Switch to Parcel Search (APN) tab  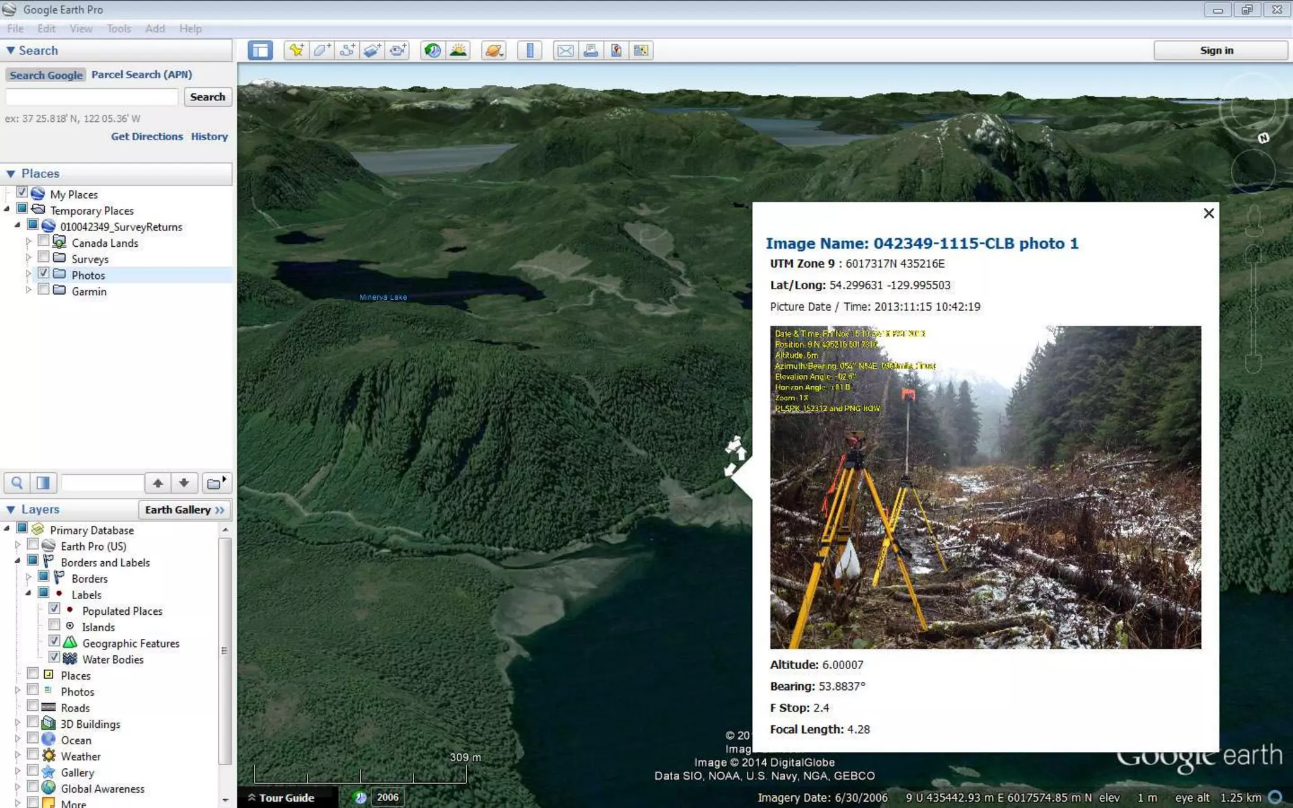click(x=141, y=74)
